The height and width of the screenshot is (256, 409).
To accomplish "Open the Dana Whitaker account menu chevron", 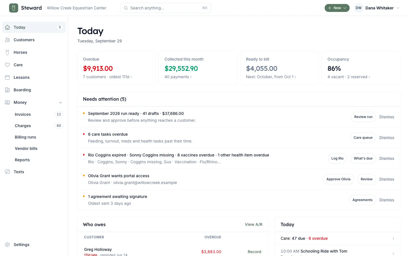I will pyautogui.click(x=398, y=8).
